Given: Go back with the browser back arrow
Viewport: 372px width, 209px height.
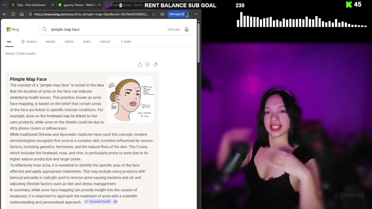Looking at the screenshot, I should [5, 14].
